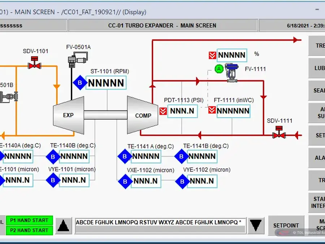The width and height of the screenshot is (325, 244).
Task: Open the SET navigation button
Action: [x=317, y=135]
